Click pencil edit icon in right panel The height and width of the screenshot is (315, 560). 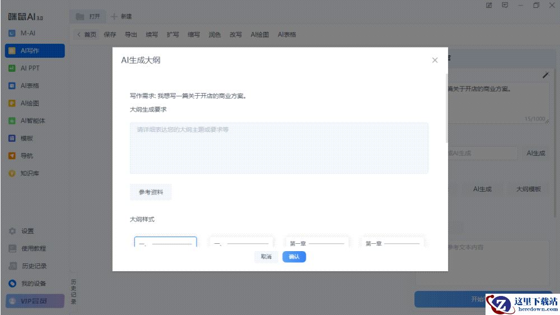(x=545, y=75)
